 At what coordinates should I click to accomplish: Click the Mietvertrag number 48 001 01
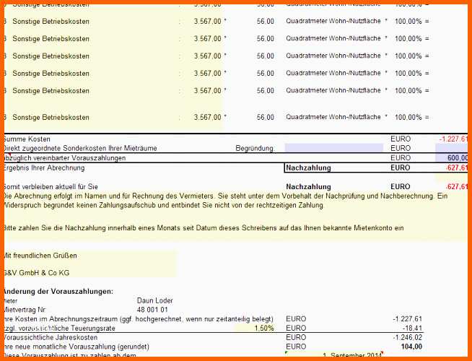tap(152, 310)
